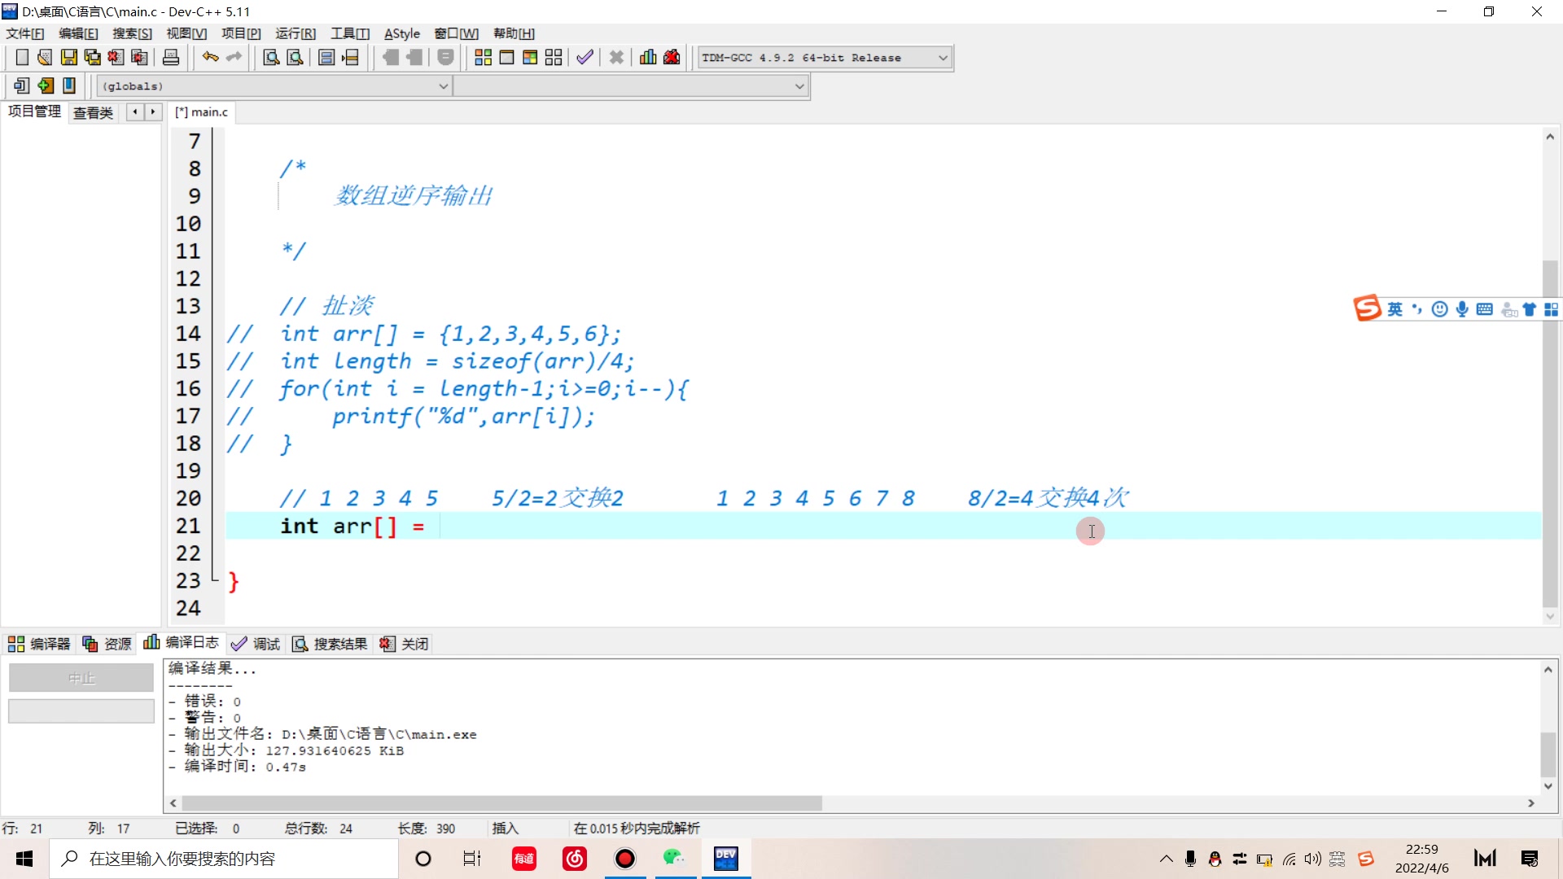Toggle Sogou input Chinese/English mode 英
Viewport: 1563px width, 879px height.
pyautogui.click(x=1395, y=309)
